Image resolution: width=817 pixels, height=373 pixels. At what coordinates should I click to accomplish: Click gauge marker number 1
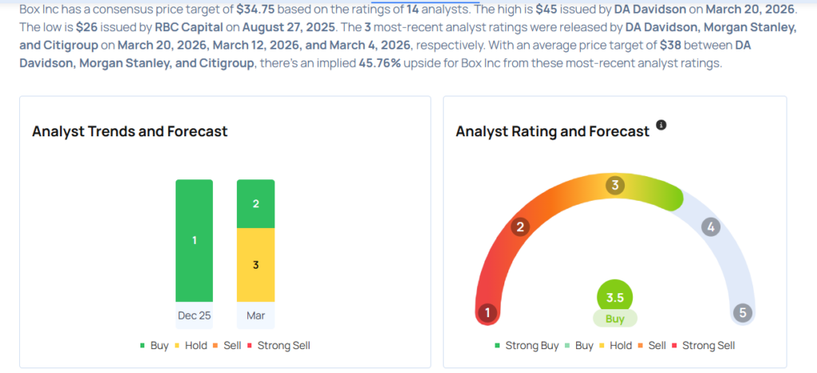[487, 312]
